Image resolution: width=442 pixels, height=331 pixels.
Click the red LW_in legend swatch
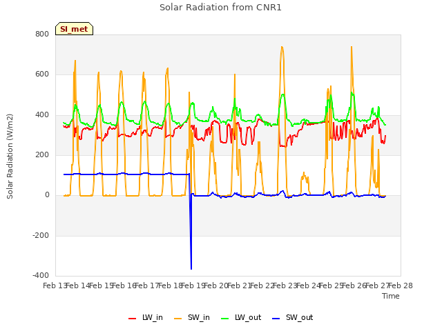132,318
